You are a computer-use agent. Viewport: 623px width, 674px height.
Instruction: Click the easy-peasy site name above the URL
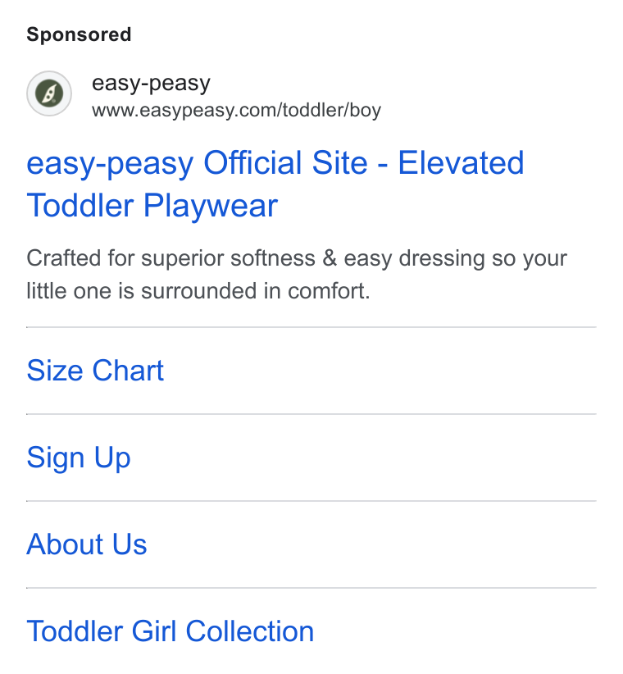click(151, 84)
